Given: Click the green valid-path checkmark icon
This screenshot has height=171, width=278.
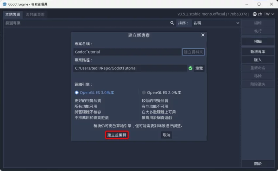Looking at the screenshot, I should click(x=190, y=68).
